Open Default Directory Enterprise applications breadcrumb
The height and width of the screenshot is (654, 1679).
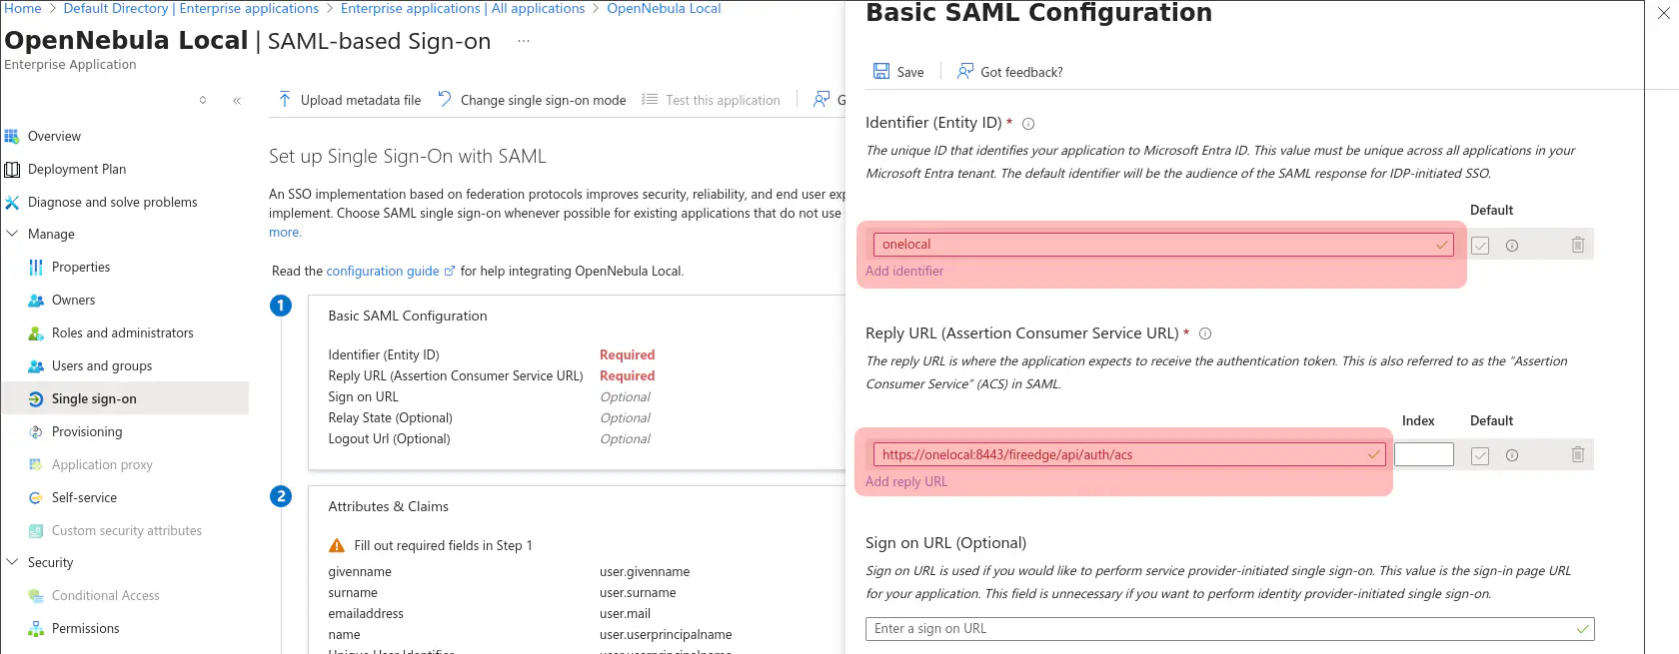[191, 8]
